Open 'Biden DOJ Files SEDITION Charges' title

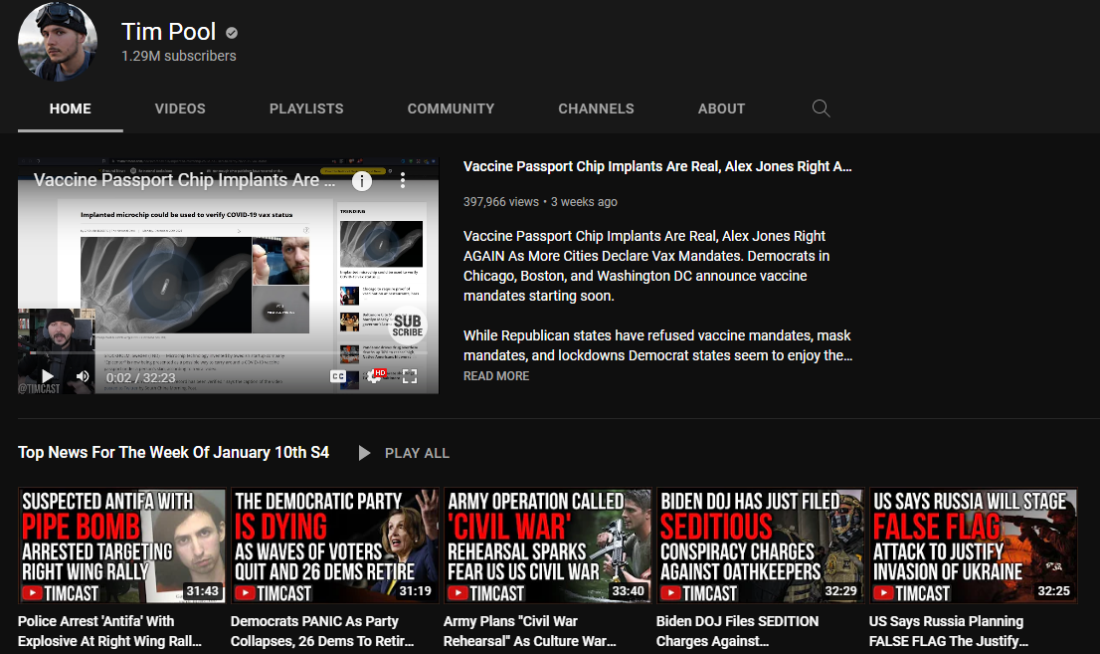[x=737, y=631]
